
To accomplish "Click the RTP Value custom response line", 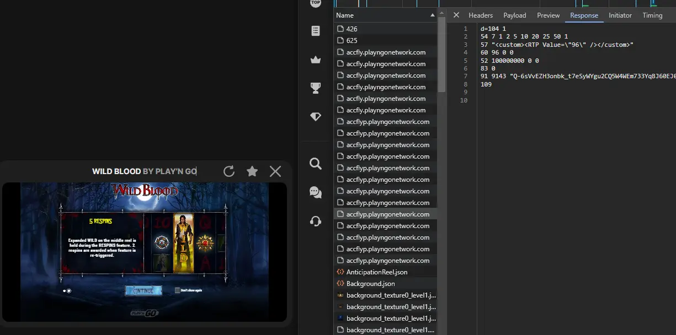I will [x=557, y=45].
